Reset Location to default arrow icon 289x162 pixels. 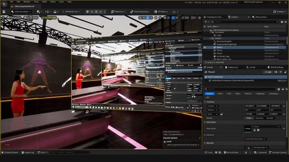point(284,106)
